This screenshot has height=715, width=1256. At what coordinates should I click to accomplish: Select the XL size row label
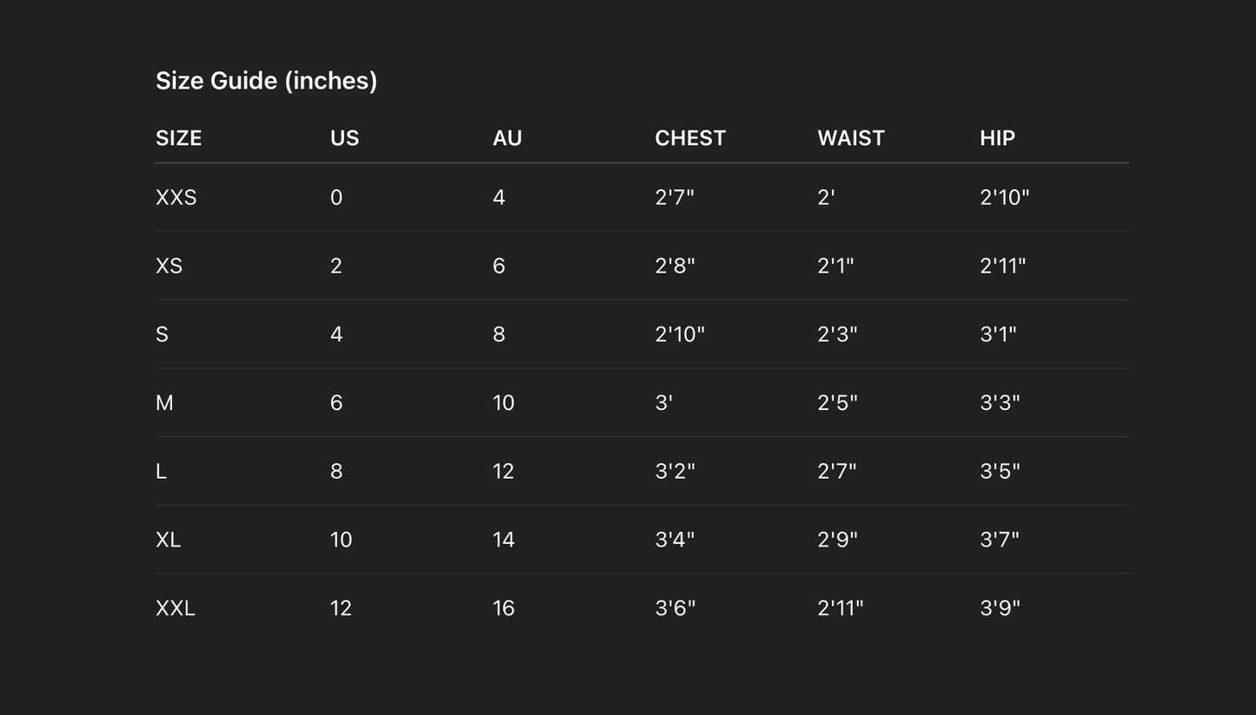[168, 540]
